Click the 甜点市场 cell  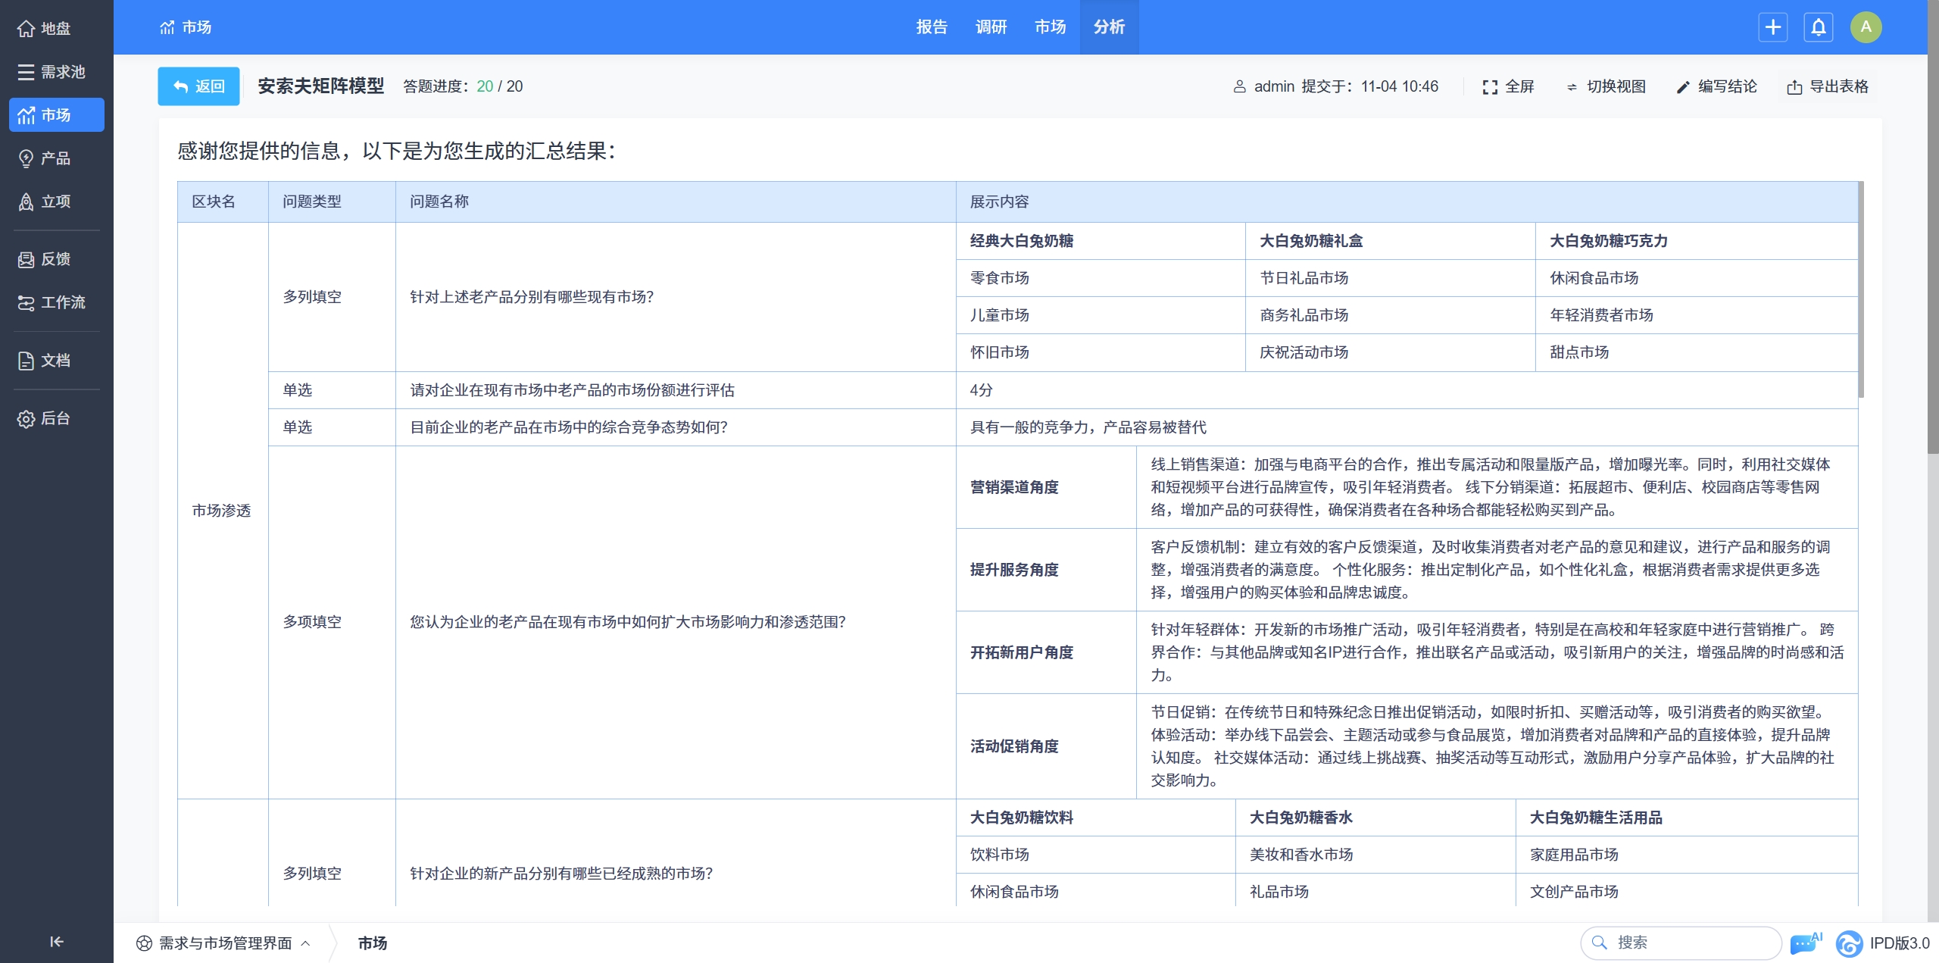coord(1697,352)
